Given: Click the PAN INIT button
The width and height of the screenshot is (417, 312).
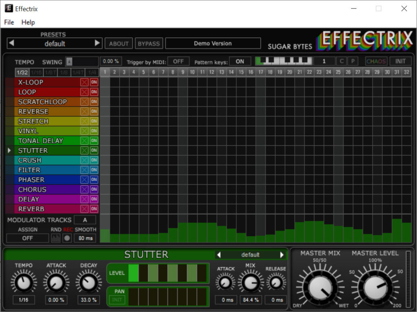Looking at the screenshot, I should click(117, 300).
